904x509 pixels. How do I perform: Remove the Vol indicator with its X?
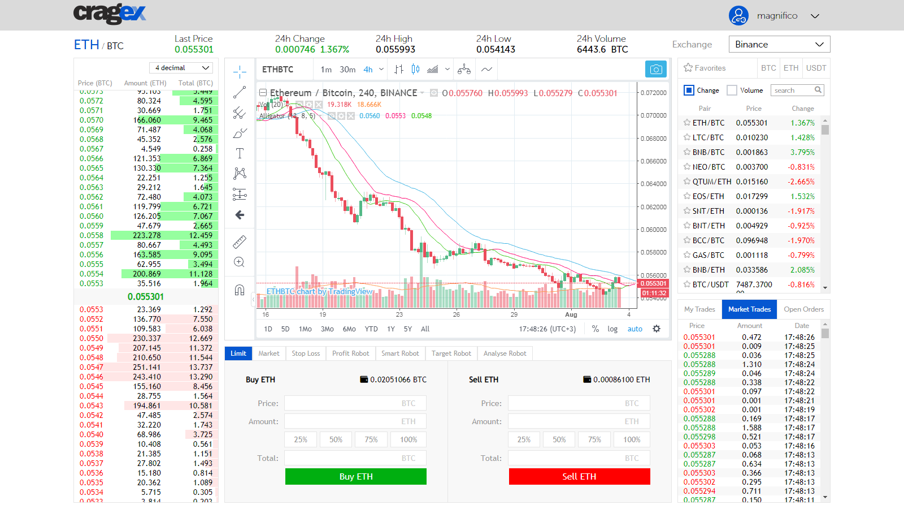click(319, 105)
